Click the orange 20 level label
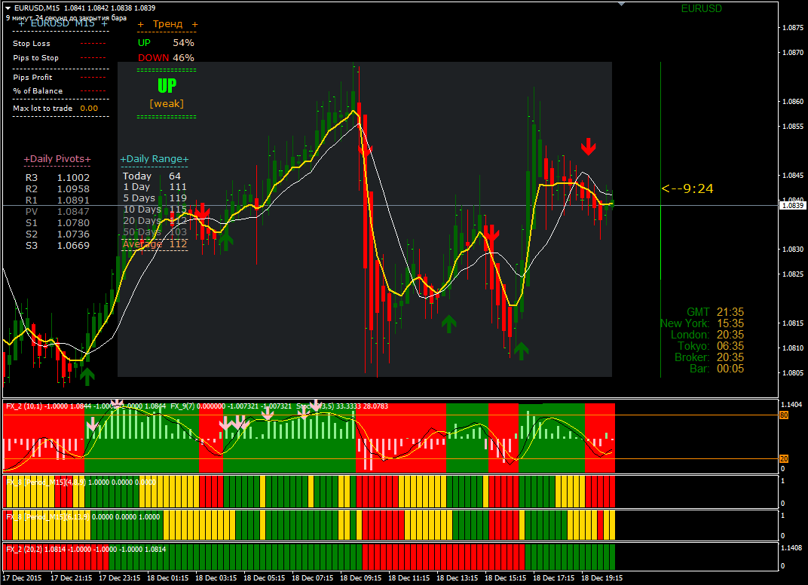808x585 pixels. (783, 459)
